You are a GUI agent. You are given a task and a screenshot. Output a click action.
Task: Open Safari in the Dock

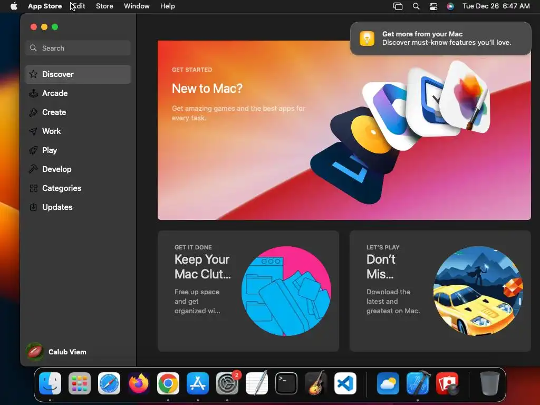pos(109,383)
